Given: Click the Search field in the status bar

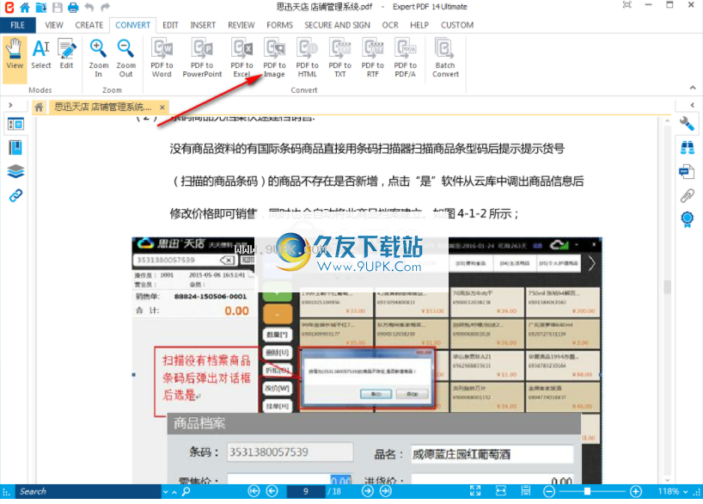Looking at the screenshot, I should tap(88, 491).
